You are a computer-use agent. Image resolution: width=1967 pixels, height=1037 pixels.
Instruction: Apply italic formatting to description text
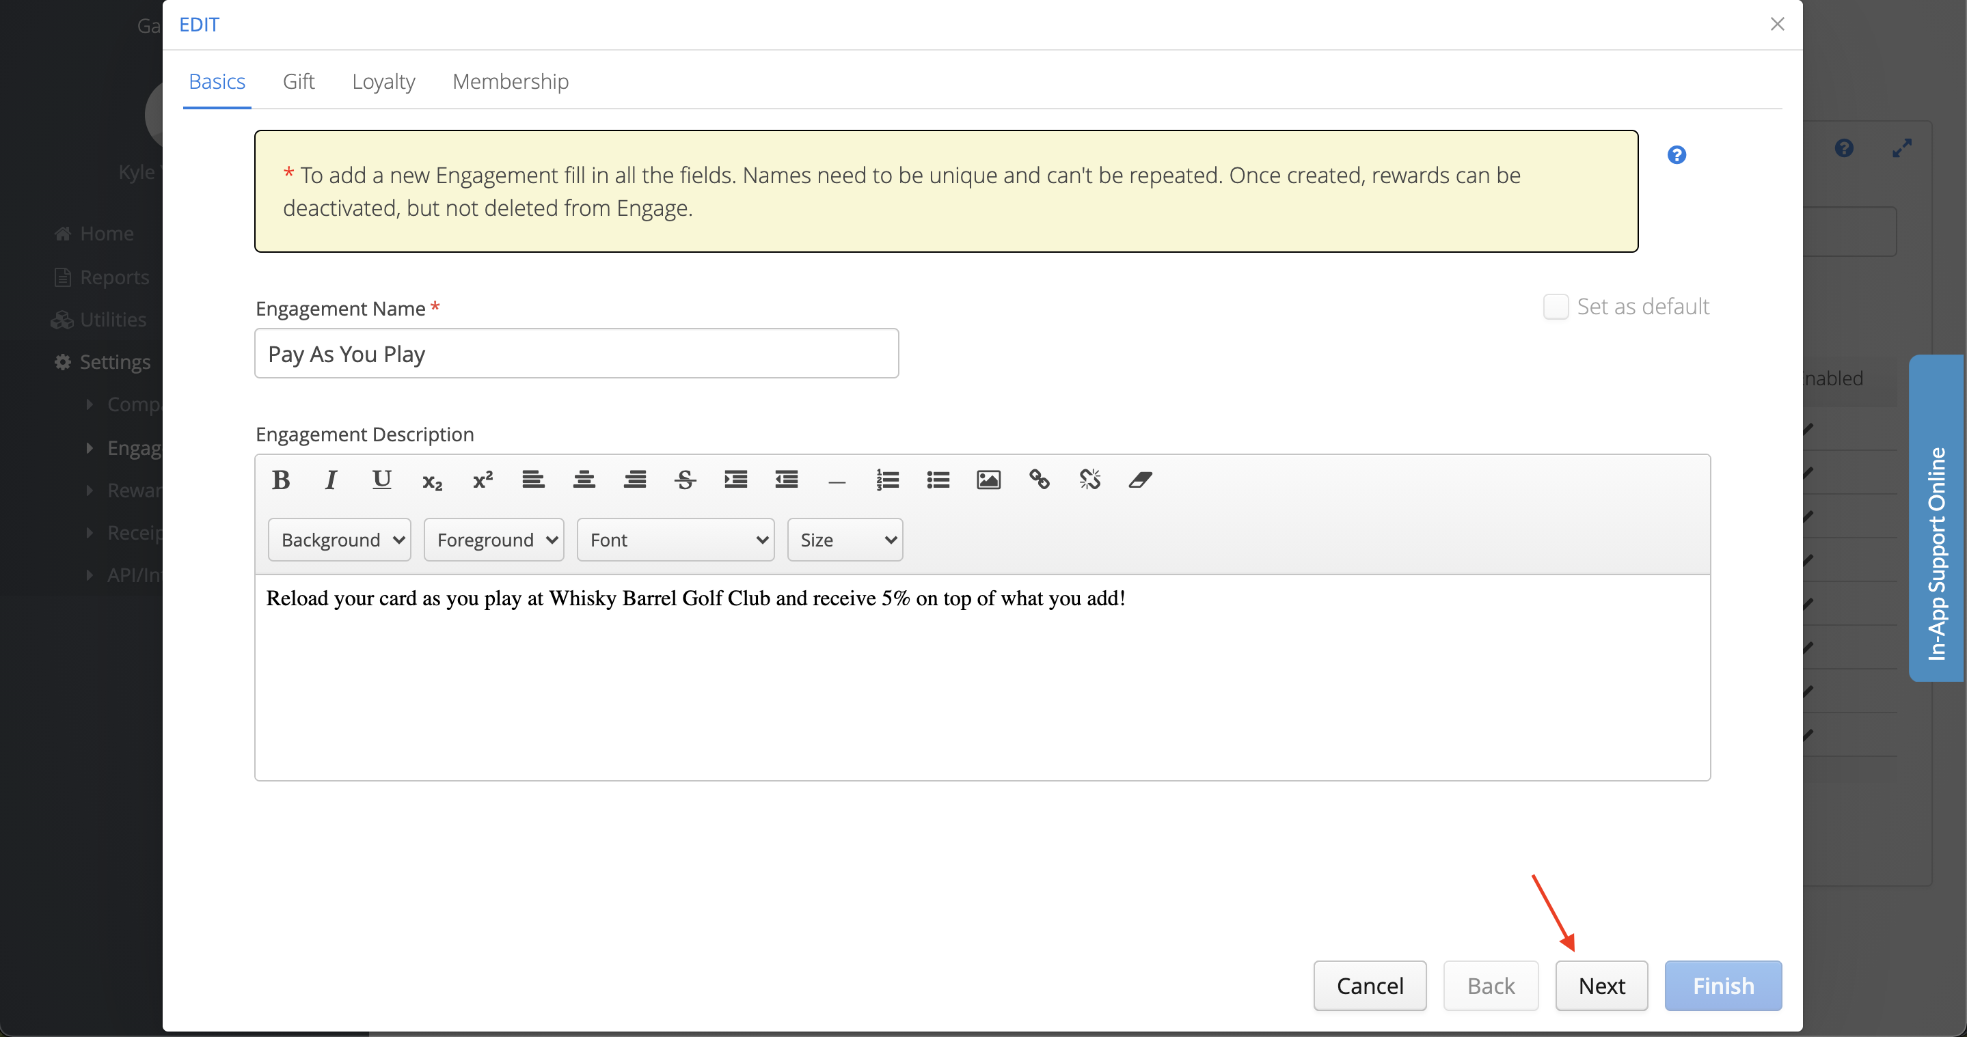(x=331, y=480)
